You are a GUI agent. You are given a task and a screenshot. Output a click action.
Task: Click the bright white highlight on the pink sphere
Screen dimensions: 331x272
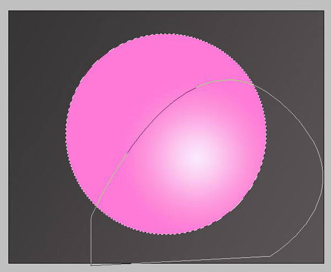coord(197,156)
